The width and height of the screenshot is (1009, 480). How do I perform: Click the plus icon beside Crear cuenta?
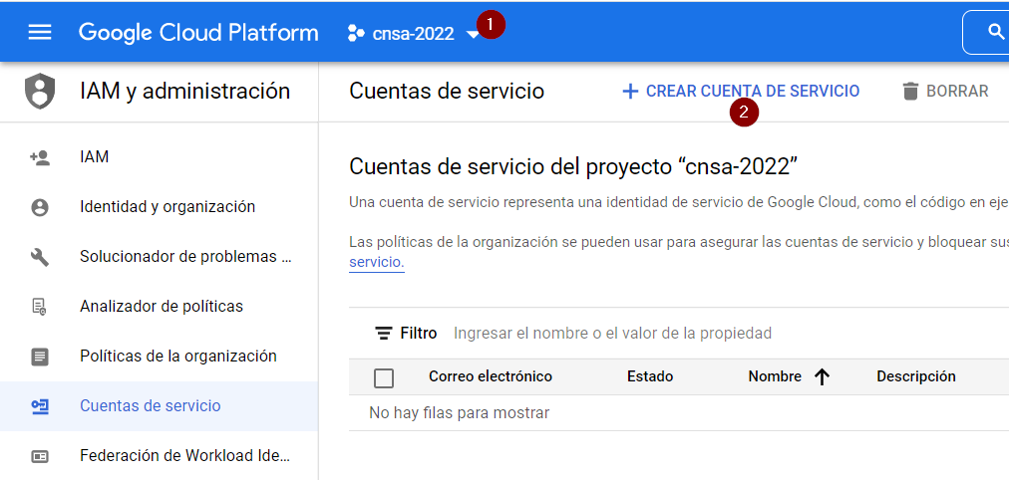pos(630,92)
